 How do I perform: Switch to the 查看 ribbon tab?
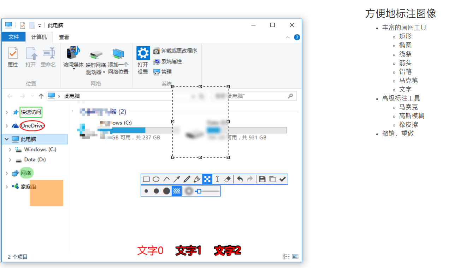64,37
